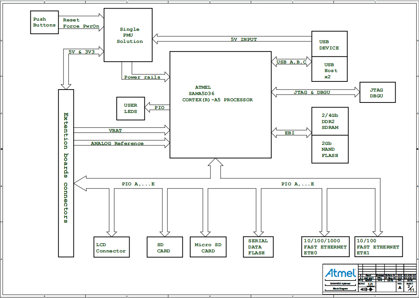Click the projection symbol below the scale
The image size is (419, 298).
pos(370,289)
